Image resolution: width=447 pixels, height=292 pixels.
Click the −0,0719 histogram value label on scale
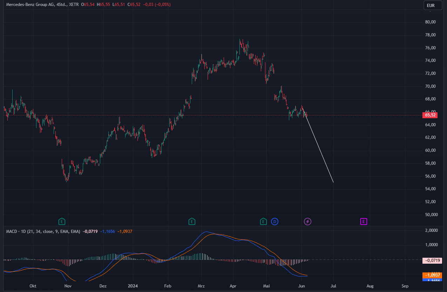431,261
